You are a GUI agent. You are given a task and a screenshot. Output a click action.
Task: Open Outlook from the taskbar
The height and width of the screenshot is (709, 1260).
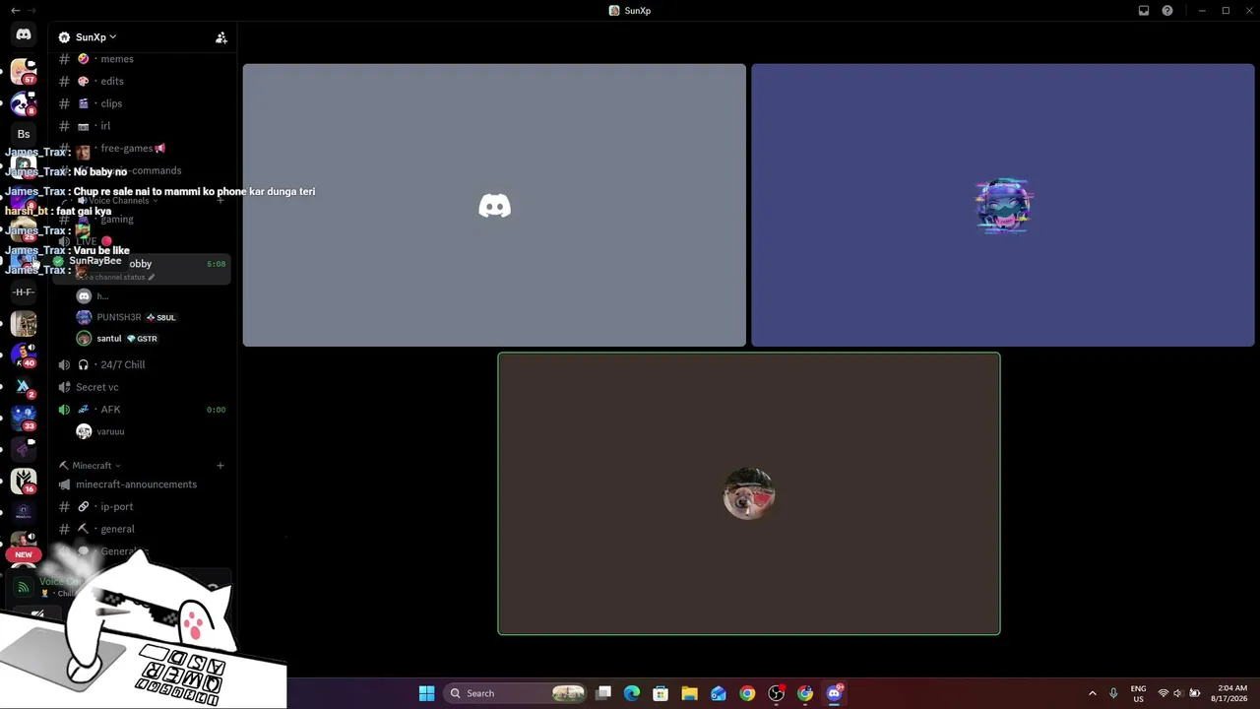click(x=719, y=693)
